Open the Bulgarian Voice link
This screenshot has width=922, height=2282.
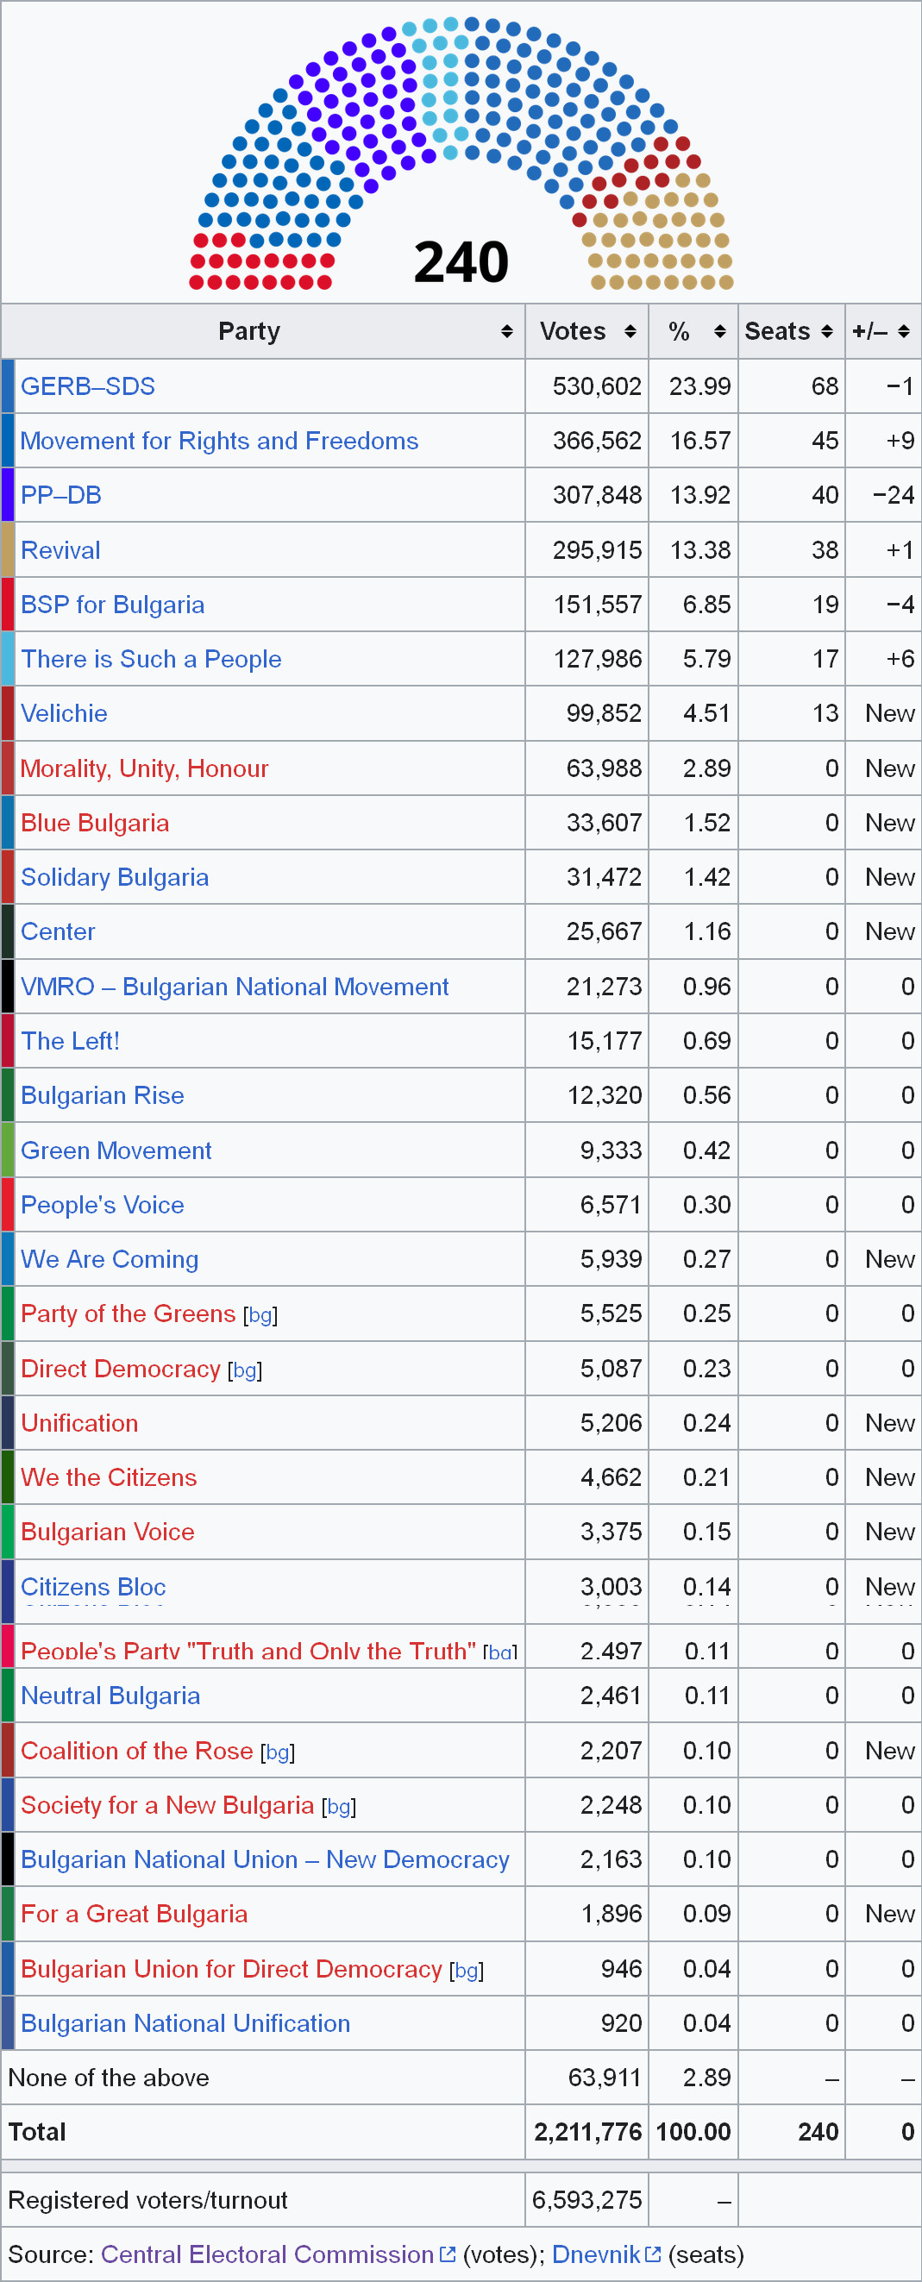click(x=107, y=1532)
